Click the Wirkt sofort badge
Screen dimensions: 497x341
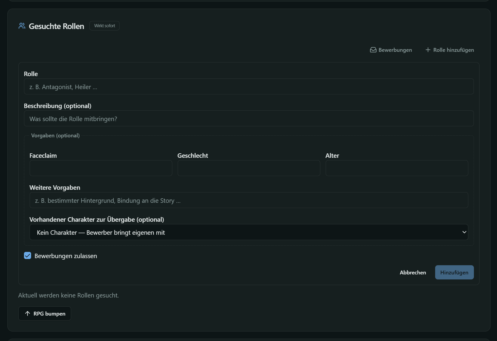coord(104,26)
